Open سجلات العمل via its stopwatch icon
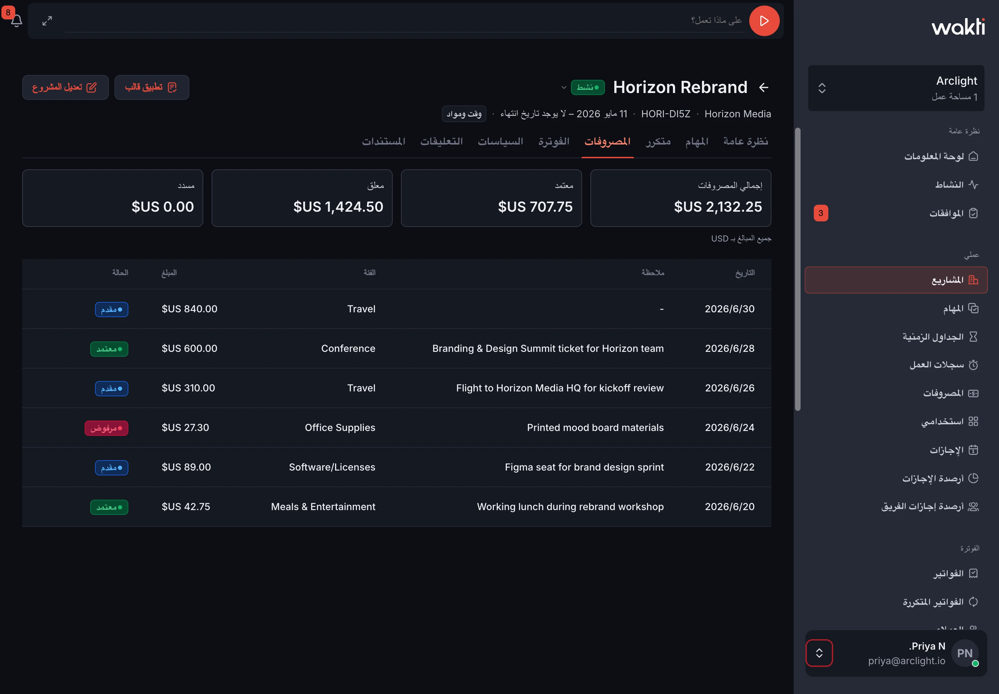 (973, 365)
